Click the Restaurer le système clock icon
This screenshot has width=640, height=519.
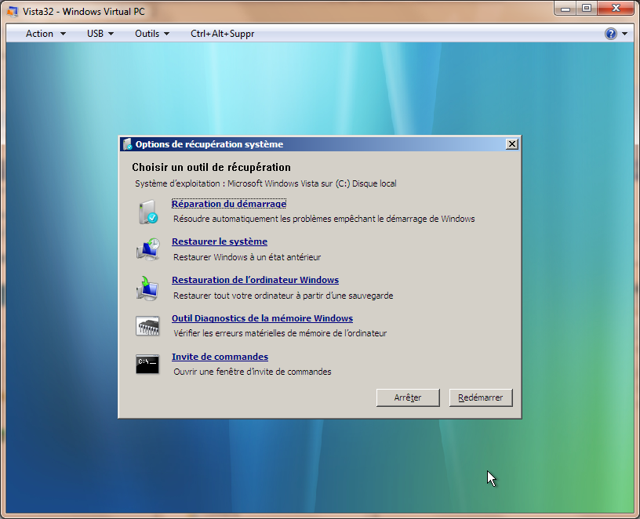coord(147,250)
